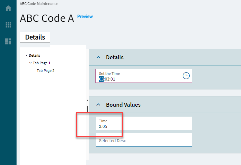
Task: Select Details node in tree
Action: [x=34, y=55]
